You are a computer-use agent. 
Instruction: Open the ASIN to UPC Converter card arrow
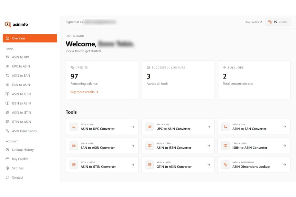[x=133, y=127]
